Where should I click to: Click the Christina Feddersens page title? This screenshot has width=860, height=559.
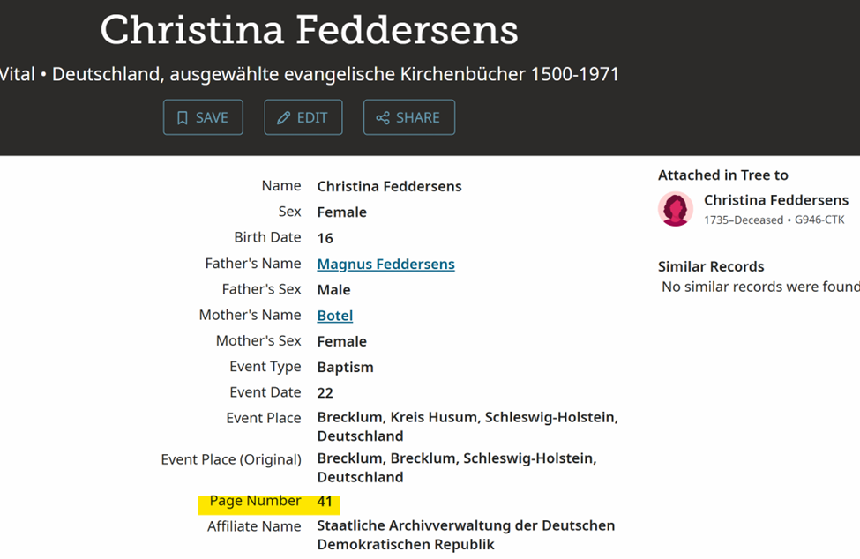pyautogui.click(x=309, y=30)
